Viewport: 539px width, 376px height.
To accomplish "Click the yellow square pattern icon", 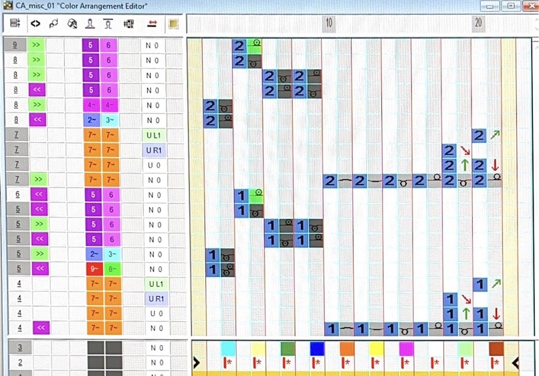I will [x=174, y=23].
